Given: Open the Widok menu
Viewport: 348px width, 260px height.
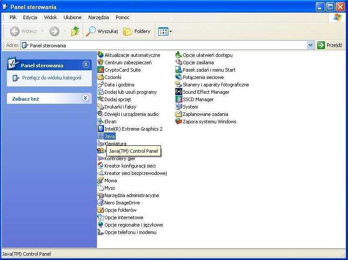Looking at the screenshot, I should tap(50, 17).
